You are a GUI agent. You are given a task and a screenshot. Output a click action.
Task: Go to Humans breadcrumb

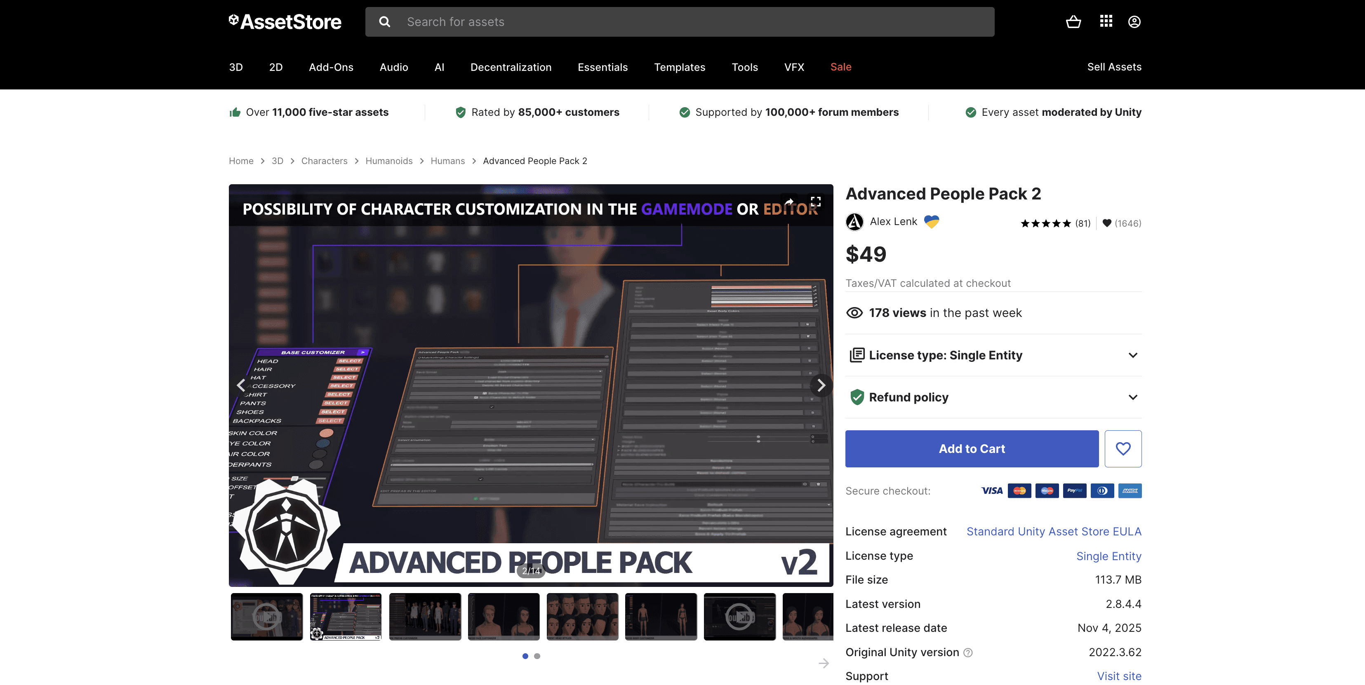tap(447, 161)
